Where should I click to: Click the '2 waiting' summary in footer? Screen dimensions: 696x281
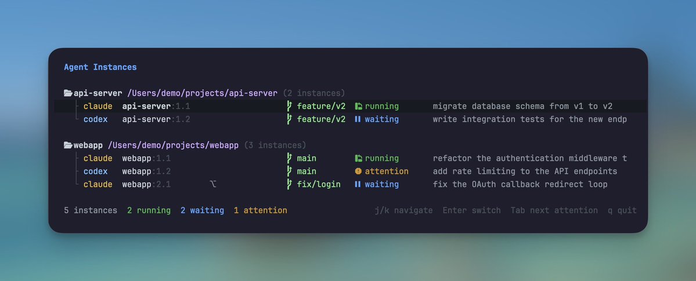point(202,210)
